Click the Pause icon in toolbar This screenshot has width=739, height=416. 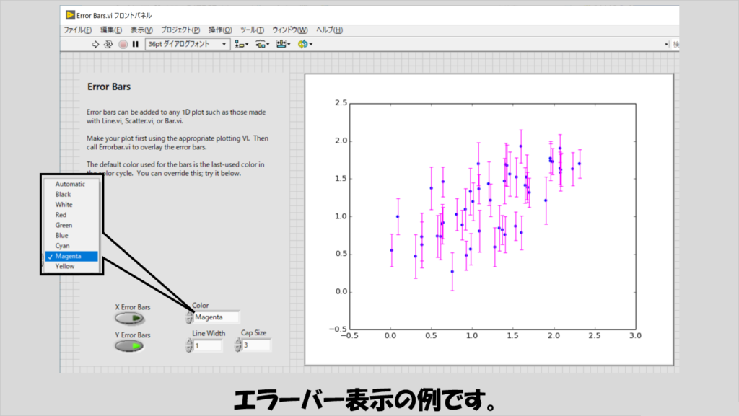click(135, 44)
